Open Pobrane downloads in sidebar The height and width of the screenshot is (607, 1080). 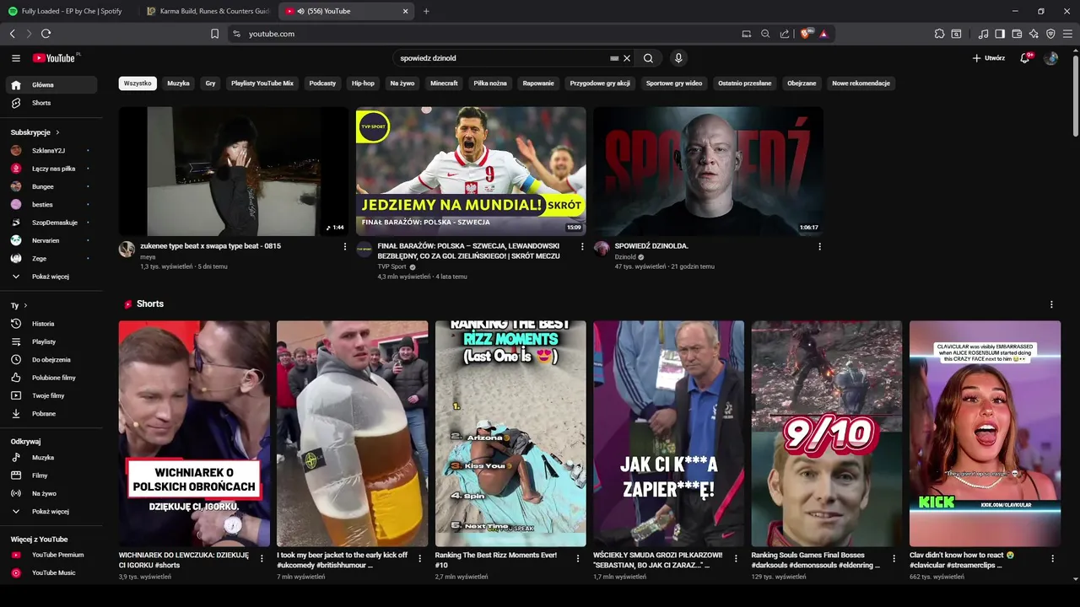tap(51, 414)
